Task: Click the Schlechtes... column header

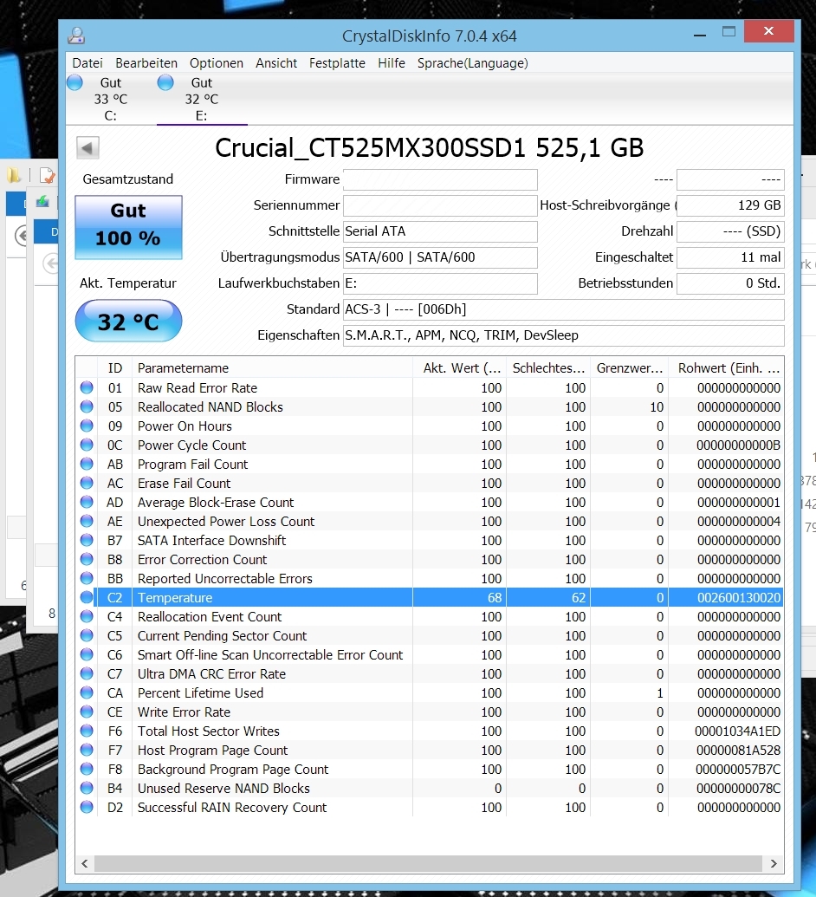Action: click(x=547, y=367)
